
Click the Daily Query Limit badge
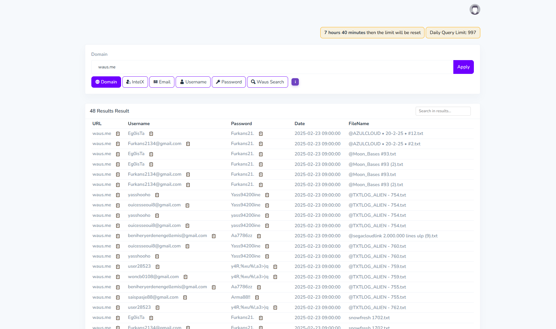[x=453, y=33]
